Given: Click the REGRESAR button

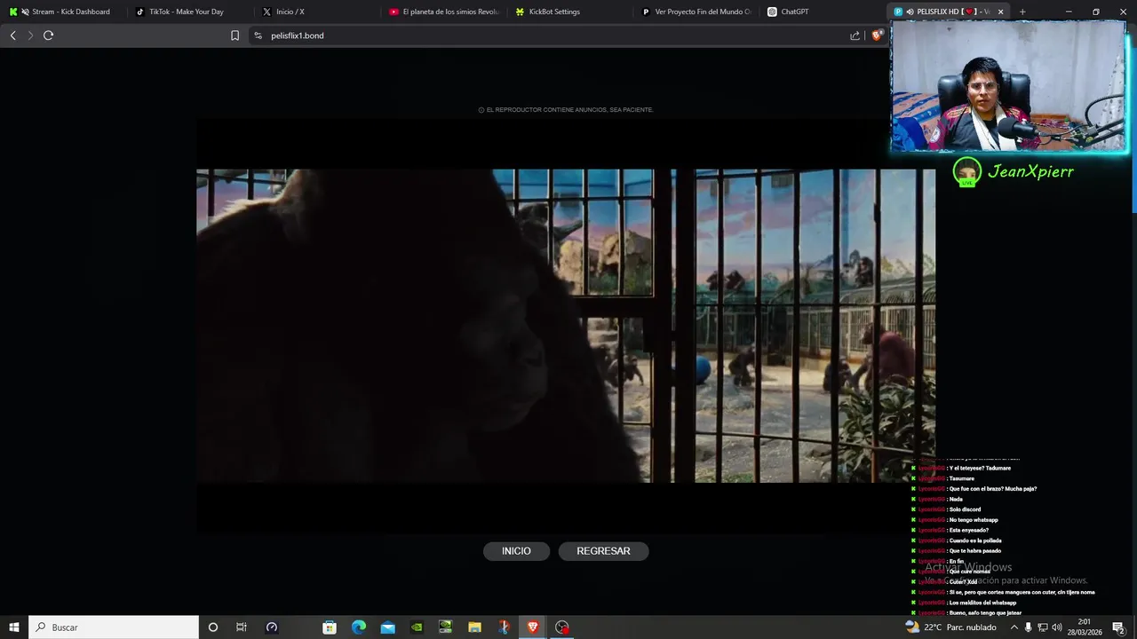Looking at the screenshot, I should pos(603,551).
